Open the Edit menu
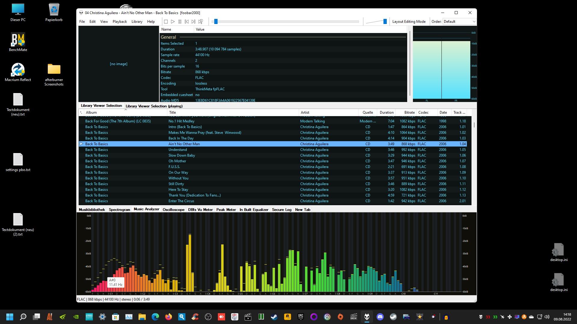Image resolution: width=577 pixels, height=324 pixels. (93, 22)
